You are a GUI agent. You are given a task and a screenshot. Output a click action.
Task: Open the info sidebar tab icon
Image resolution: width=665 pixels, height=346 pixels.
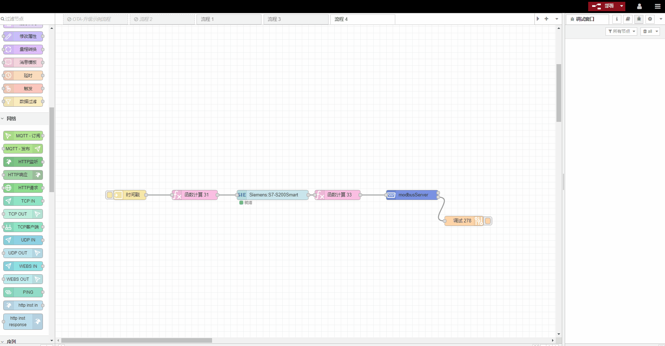(617, 19)
